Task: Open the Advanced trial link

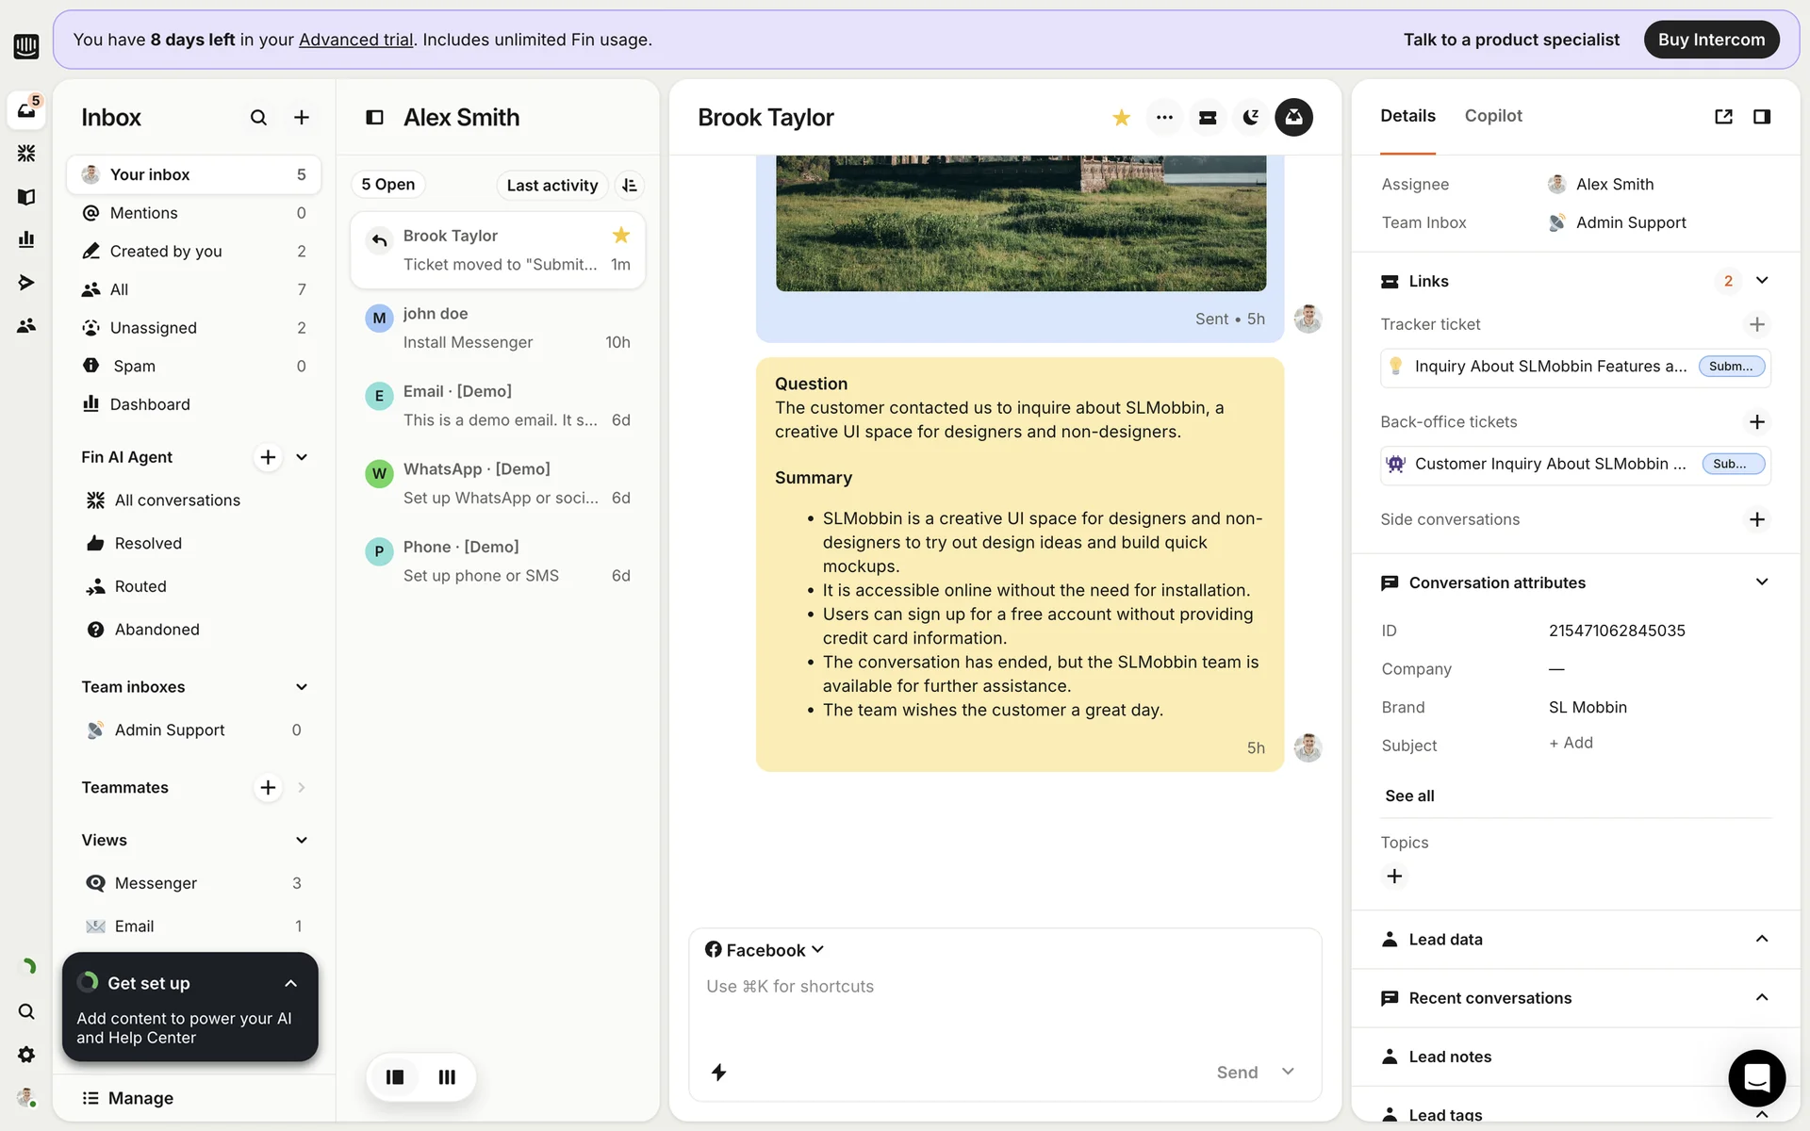Action: pyautogui.click(x=355, y=40)
